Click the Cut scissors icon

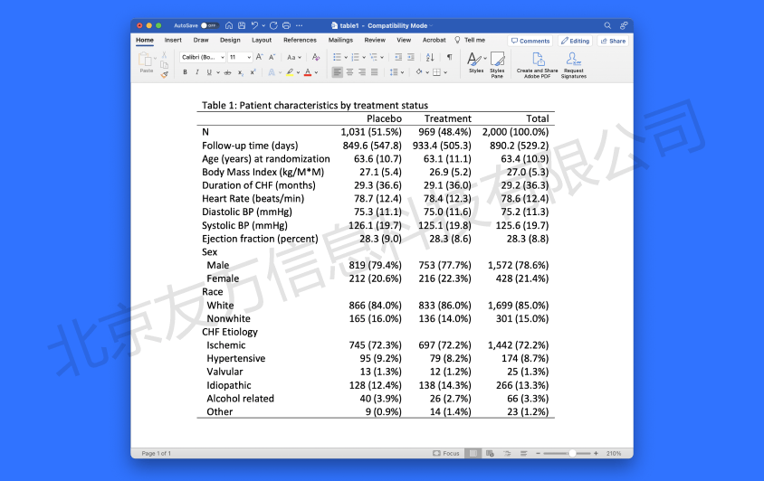pos(164,55)
